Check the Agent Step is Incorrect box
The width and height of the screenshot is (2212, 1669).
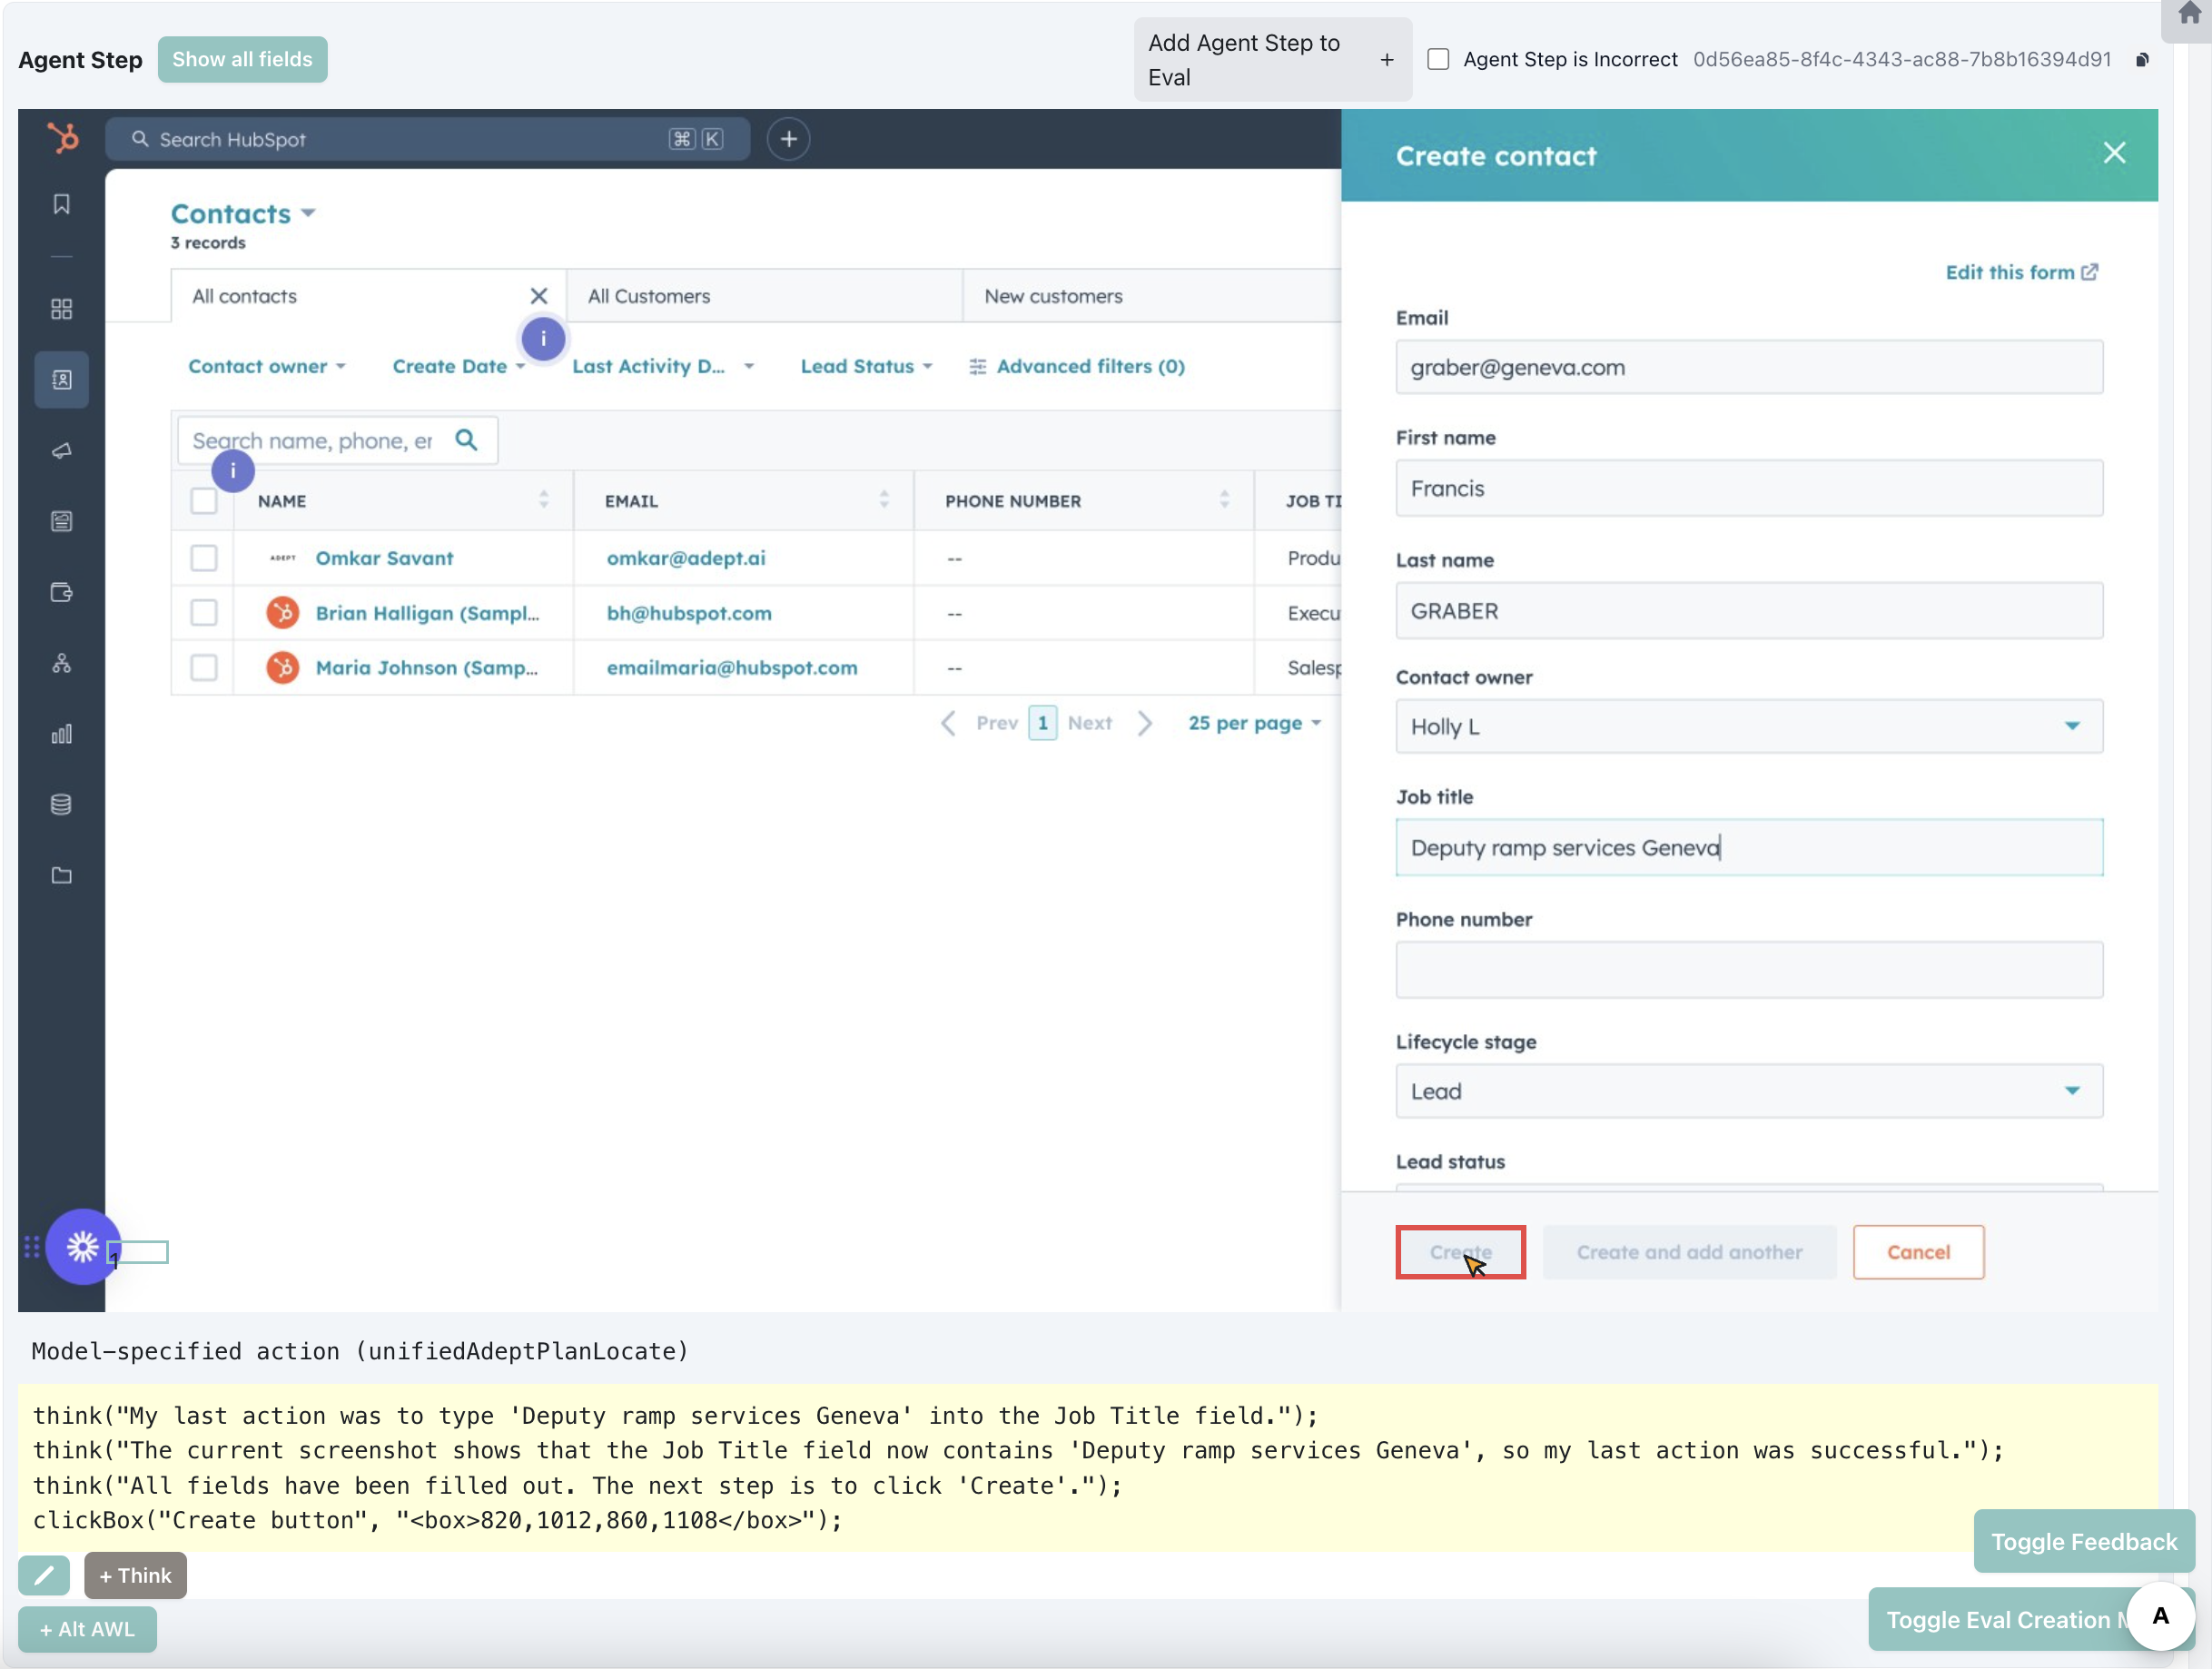tap(1438, 60)
